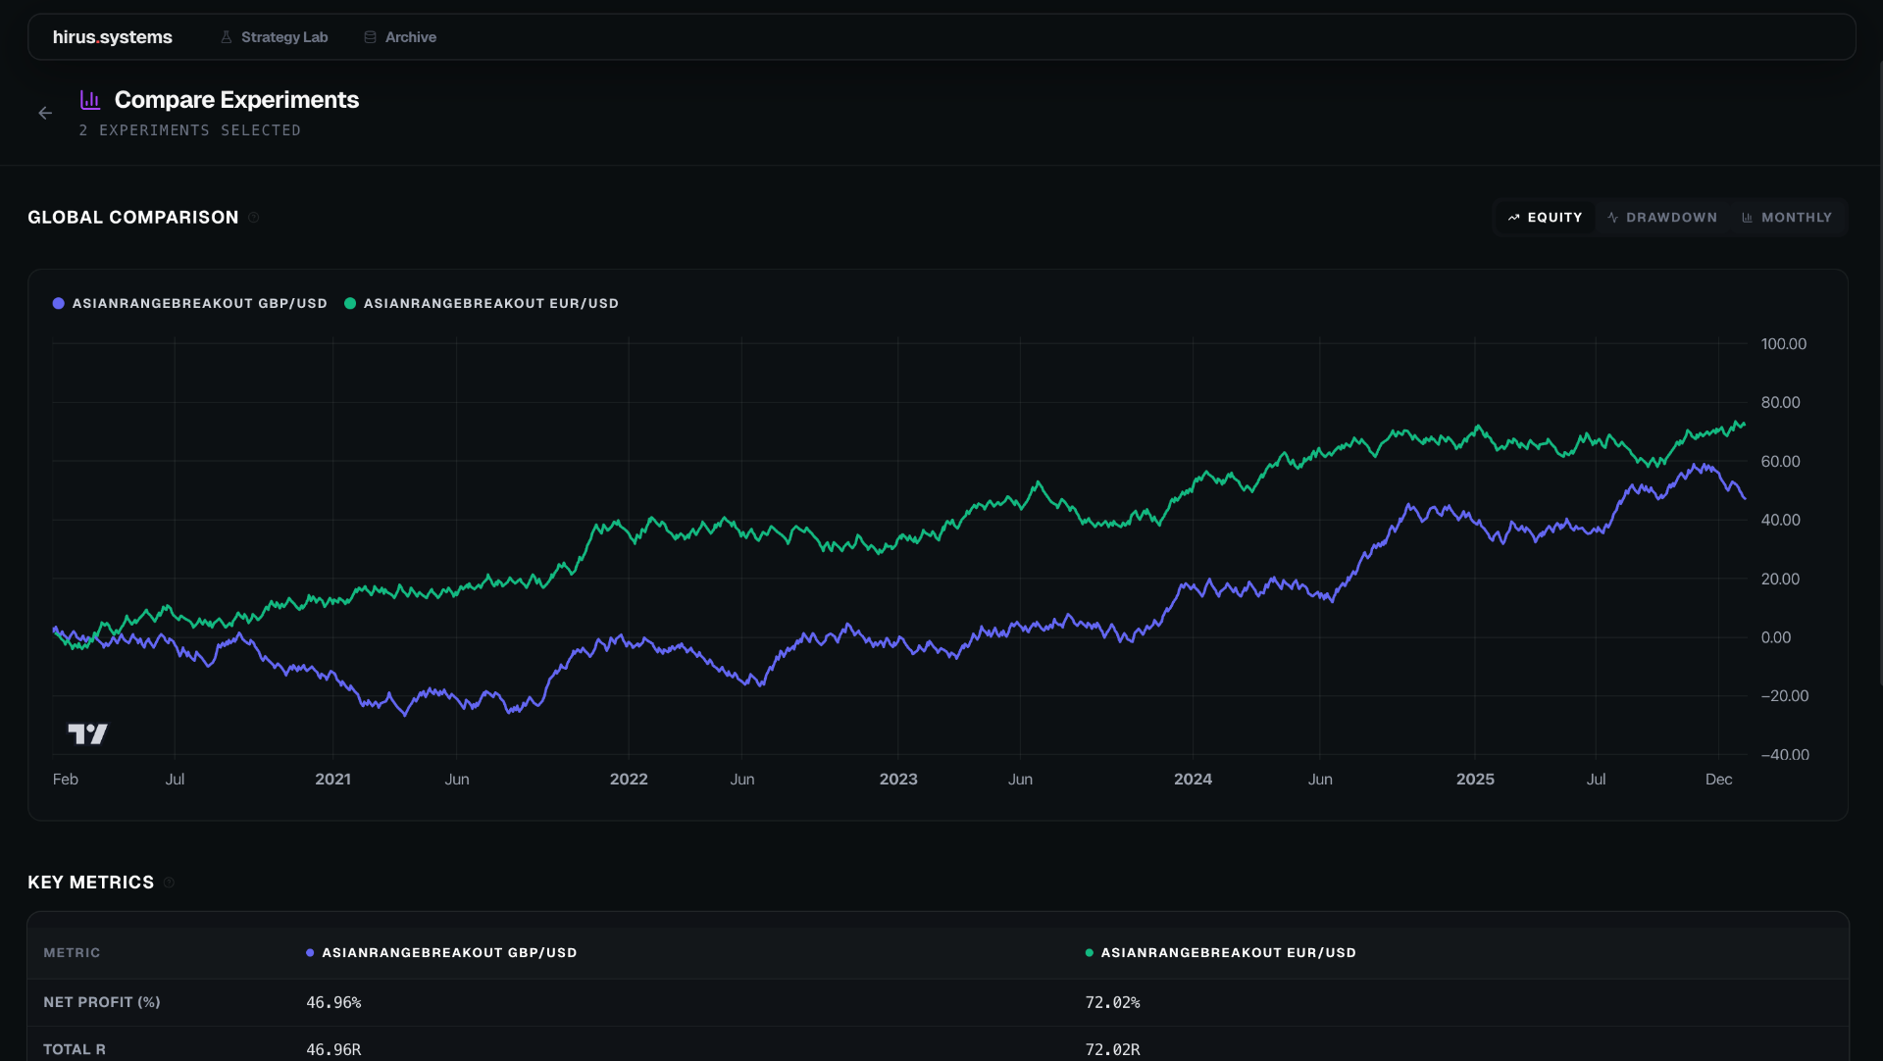Click the info icon beside Global Comparison
Screen dimensions: 1883x1061
(253, 218)
